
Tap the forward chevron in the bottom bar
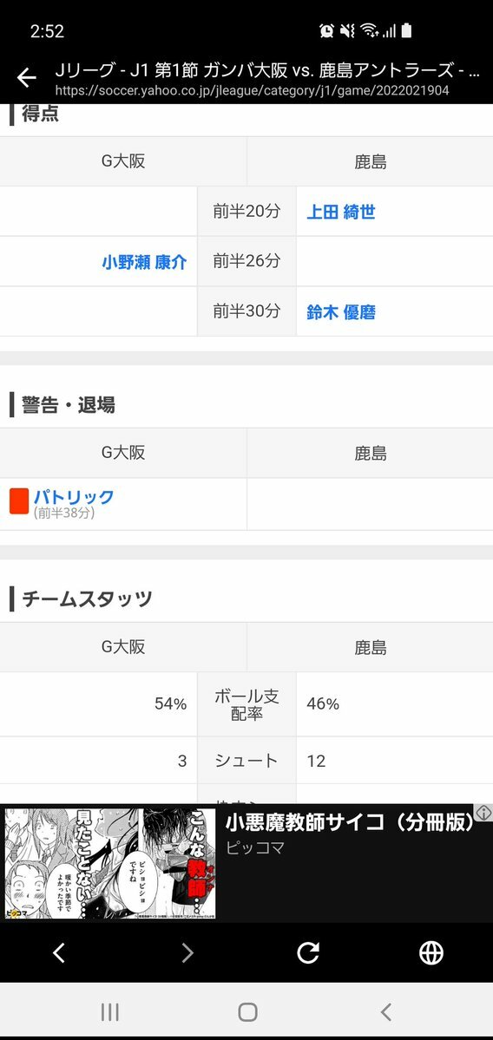pyautogui.click(x=187, y=953)
